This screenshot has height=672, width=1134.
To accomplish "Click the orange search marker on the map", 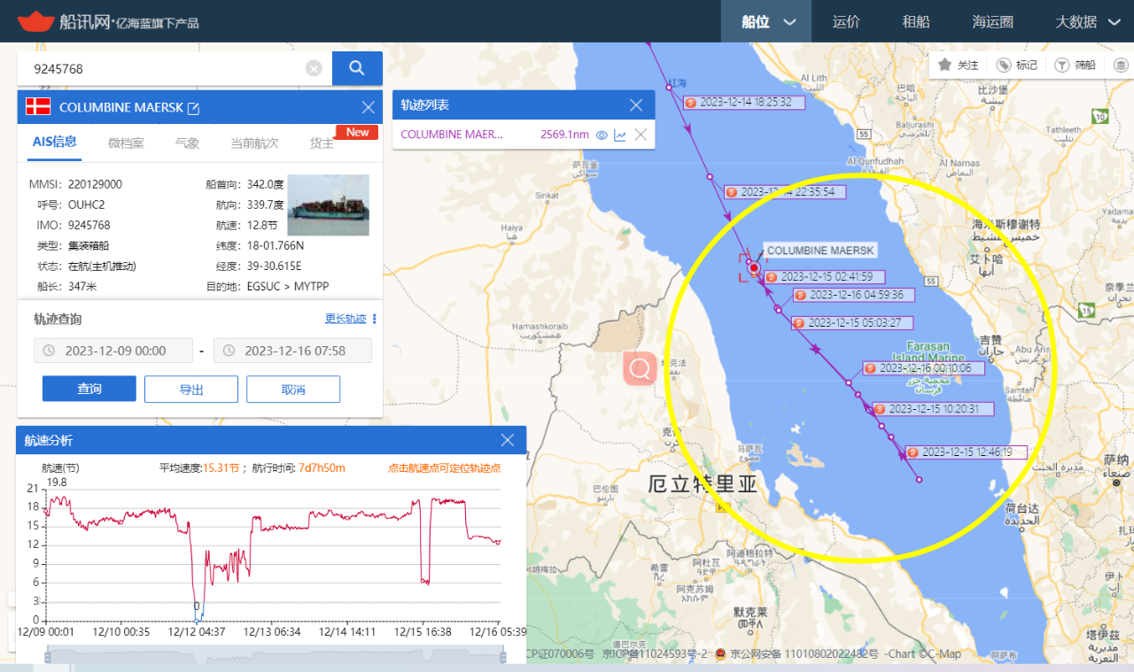I will 640,367.
